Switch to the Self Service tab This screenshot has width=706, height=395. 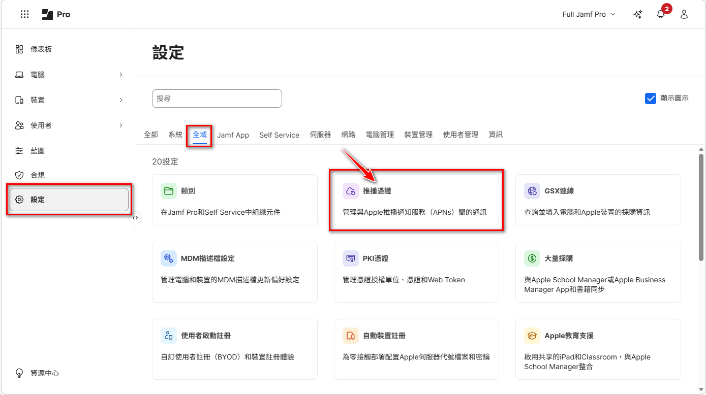click(279, 135)
